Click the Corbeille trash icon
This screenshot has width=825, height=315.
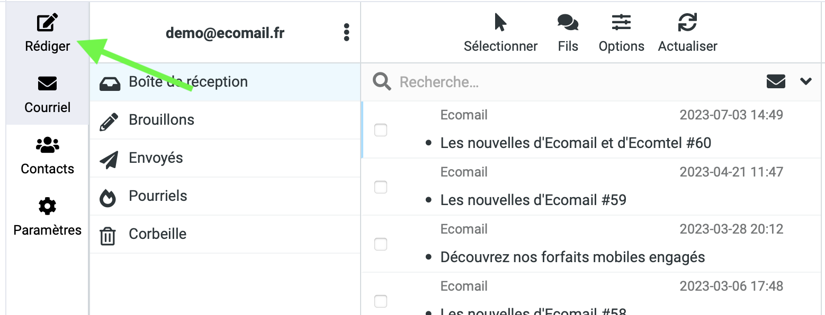(109, 234)
